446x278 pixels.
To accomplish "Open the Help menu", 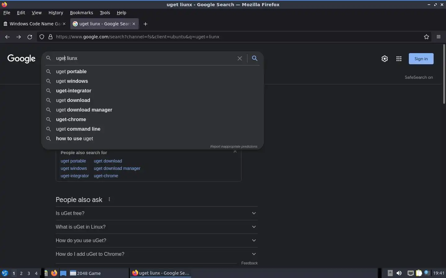I will coord(121,13).
